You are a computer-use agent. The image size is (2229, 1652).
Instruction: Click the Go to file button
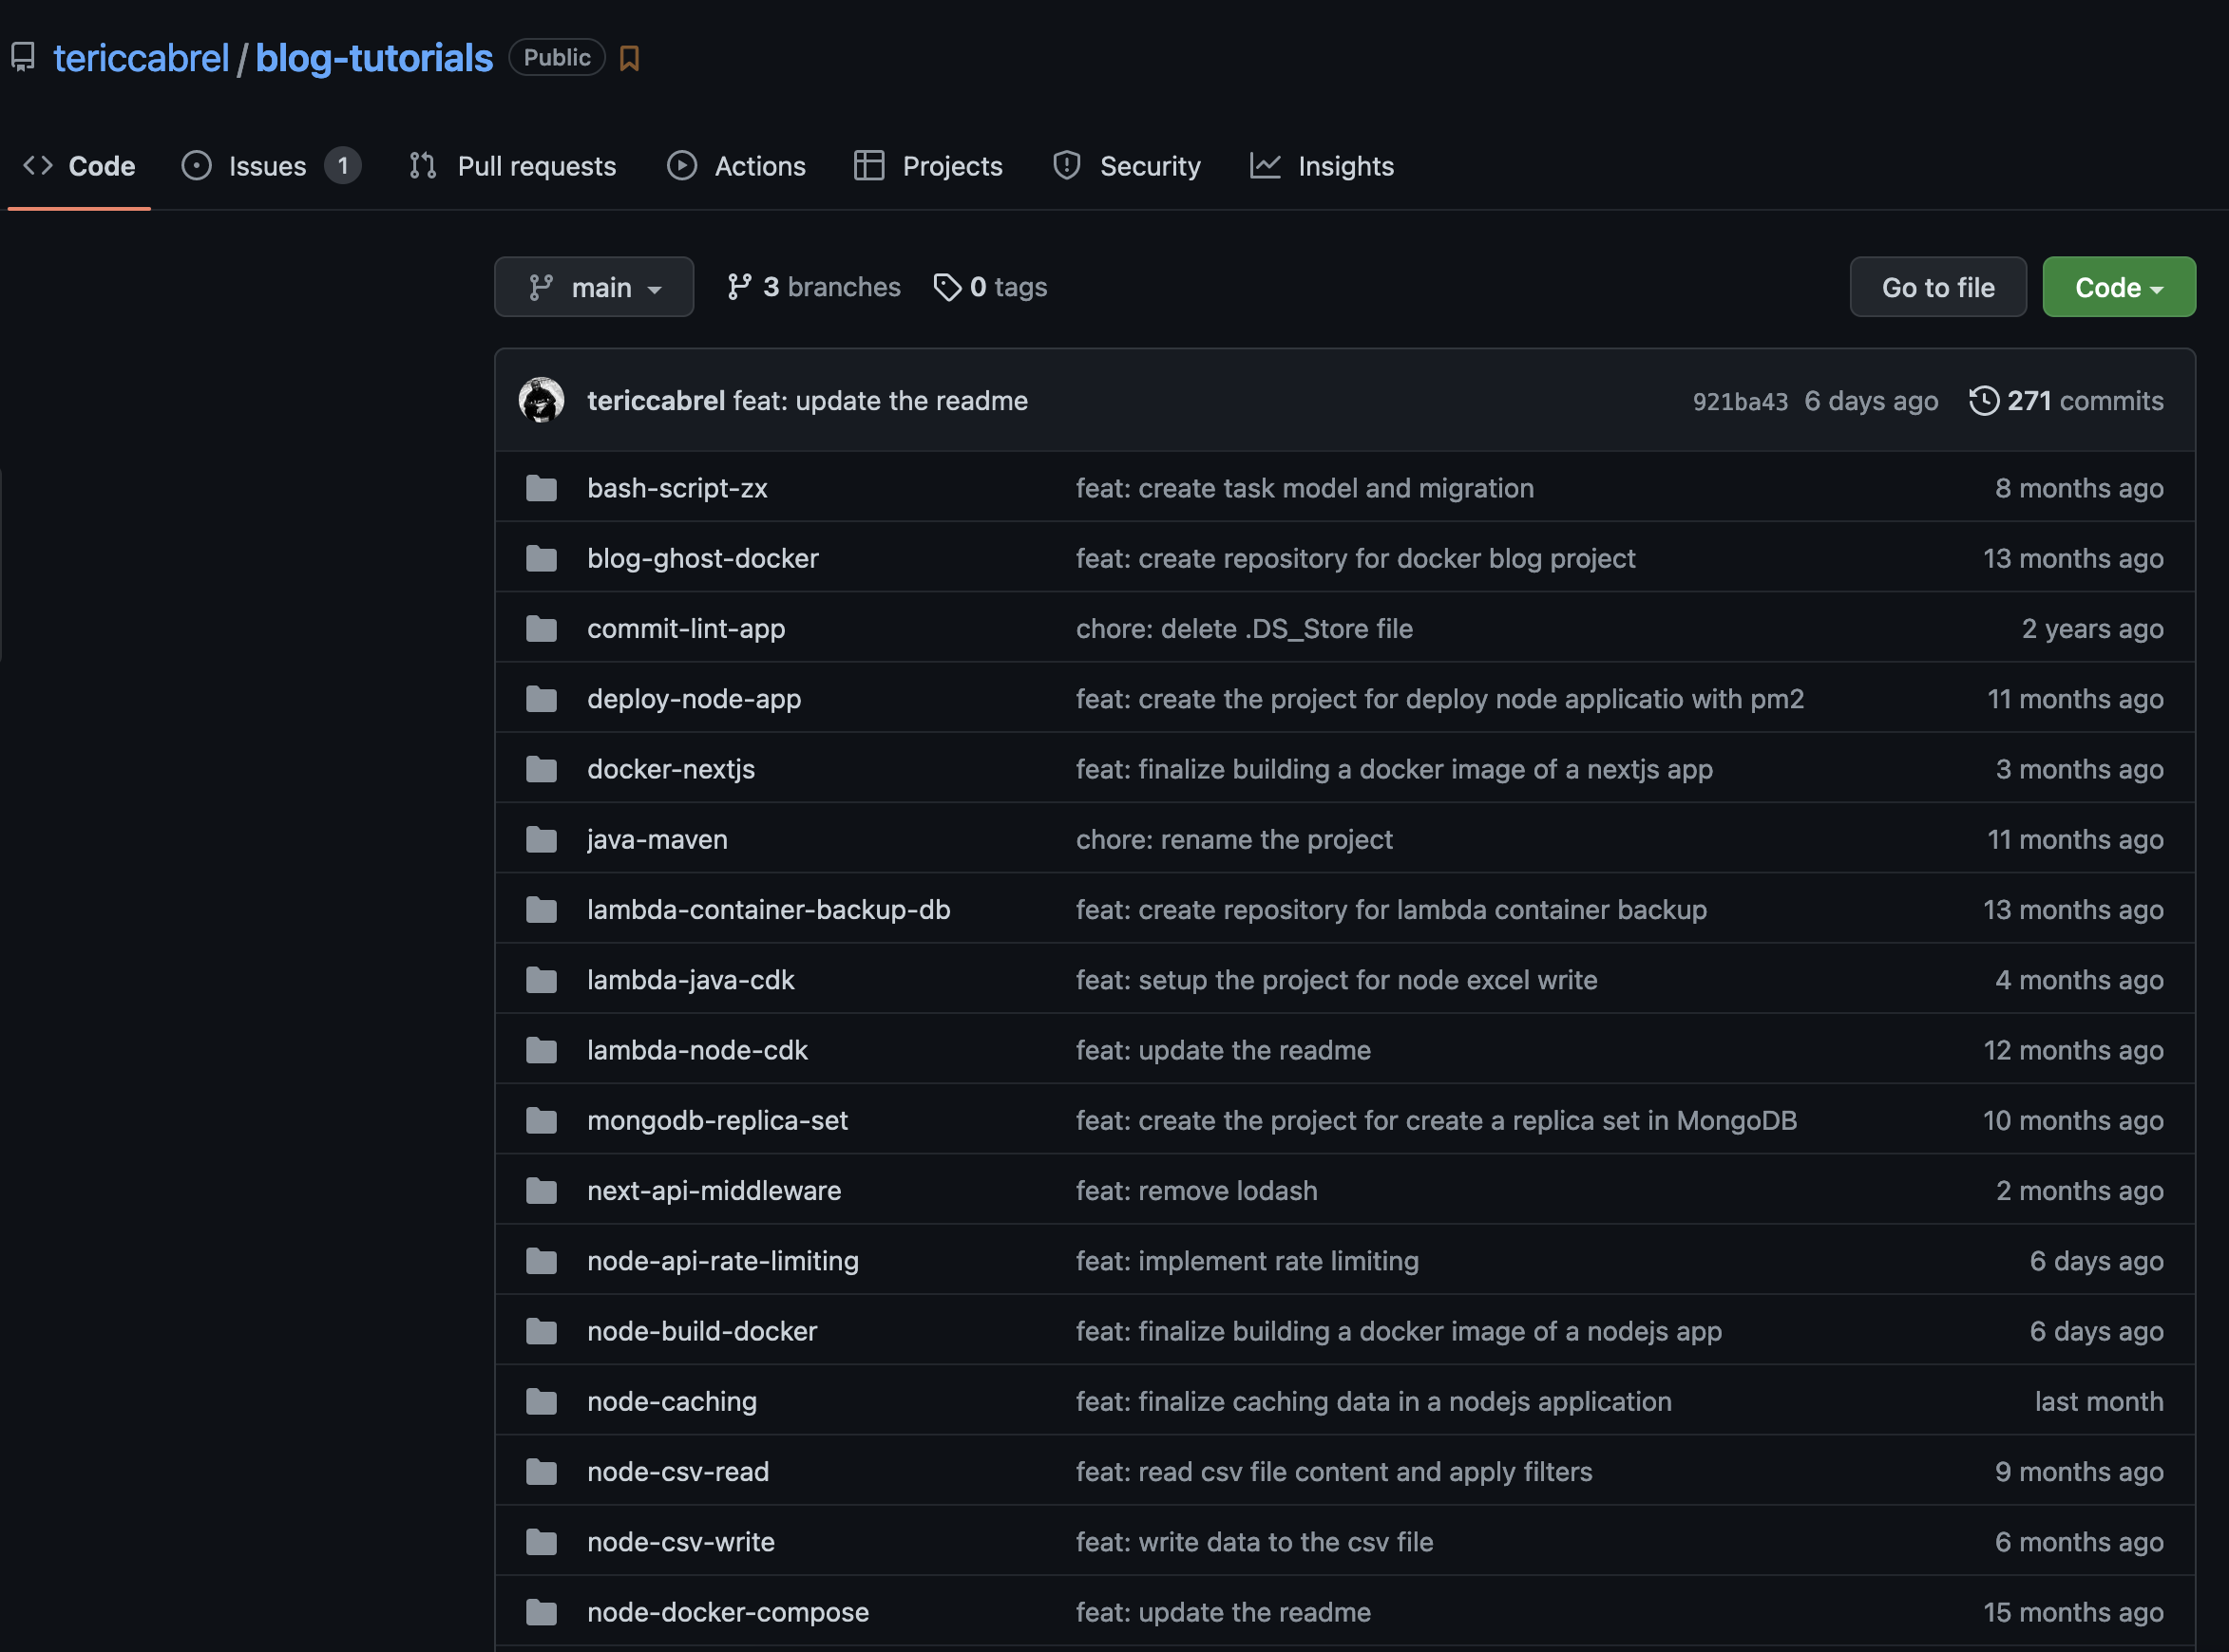[x=1938, y=287]
